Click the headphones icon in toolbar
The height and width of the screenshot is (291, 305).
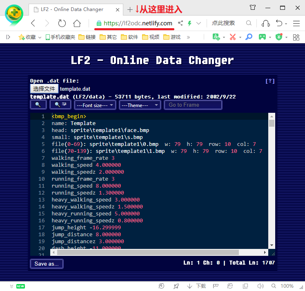[266, 23]
